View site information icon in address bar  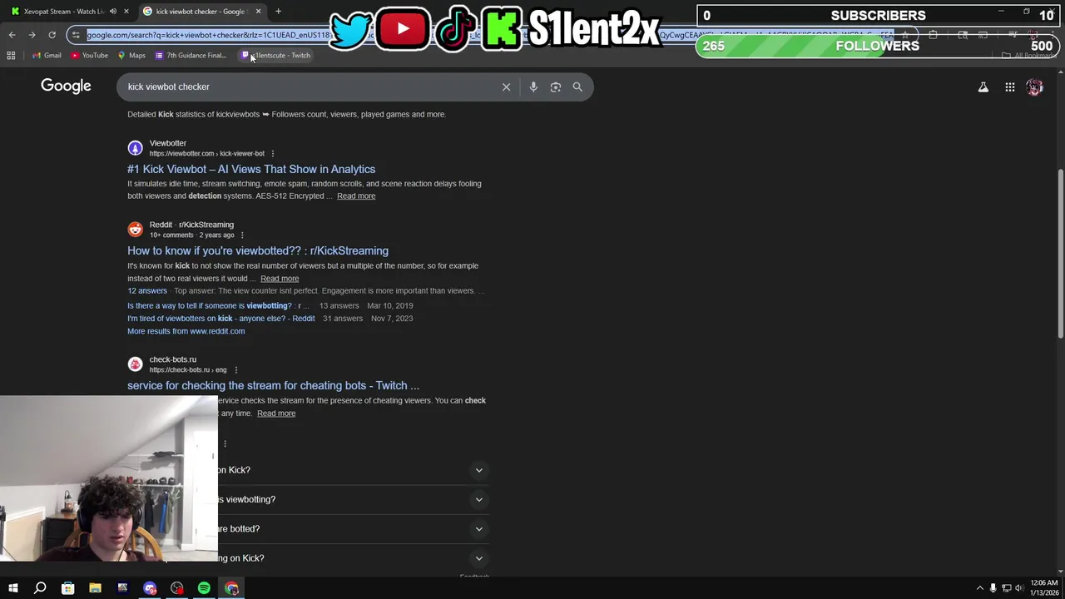(76, 35)
